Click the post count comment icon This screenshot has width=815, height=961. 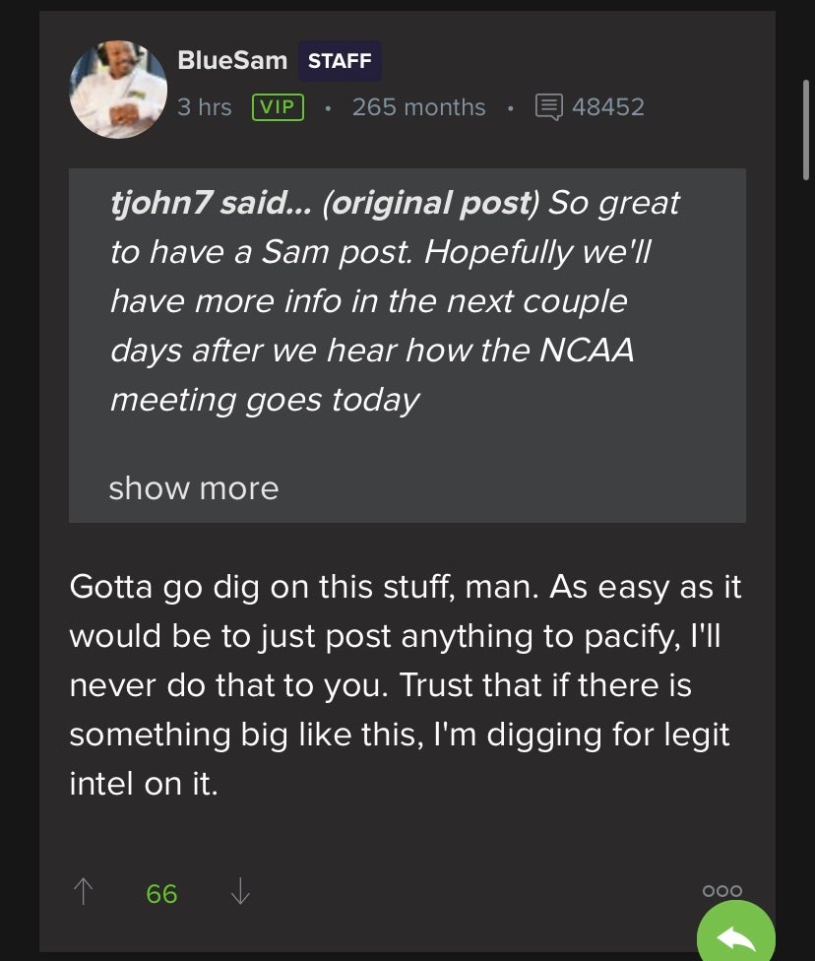click(549, 106)
